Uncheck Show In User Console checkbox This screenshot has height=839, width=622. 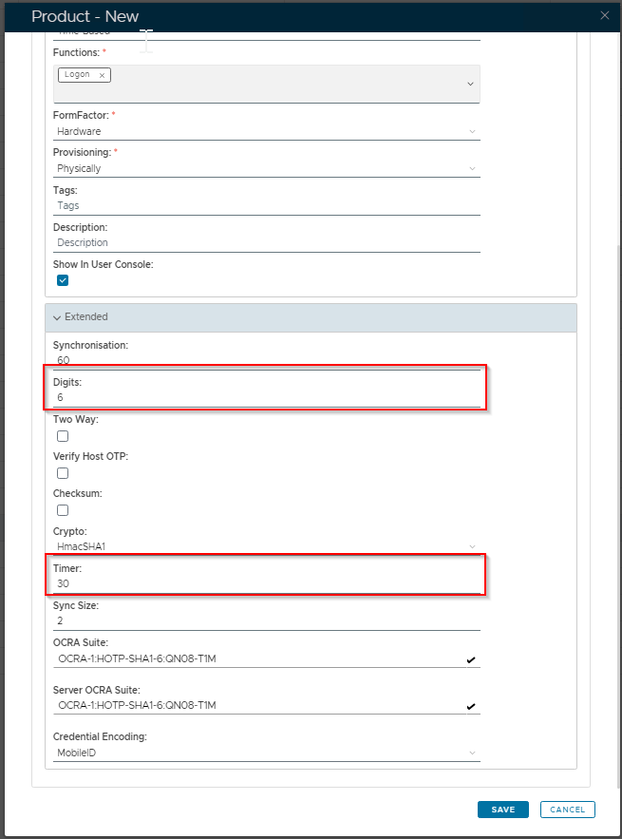(63, 280)
